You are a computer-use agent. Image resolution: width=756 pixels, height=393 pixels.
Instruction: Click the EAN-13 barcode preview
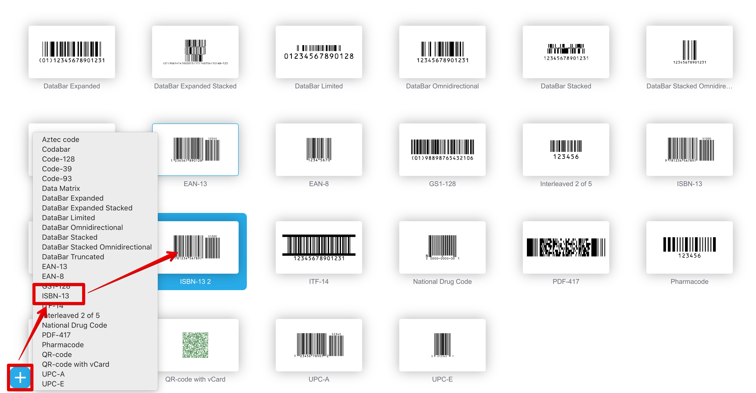[x=196, y=150]
